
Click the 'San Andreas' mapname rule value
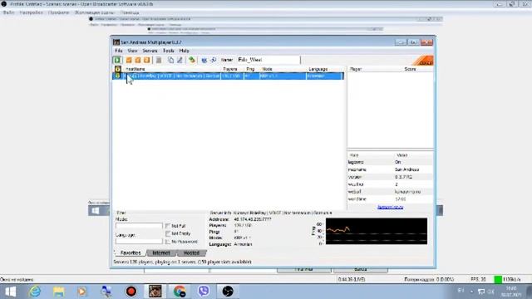pyautogui.click(x=406, y=169)
